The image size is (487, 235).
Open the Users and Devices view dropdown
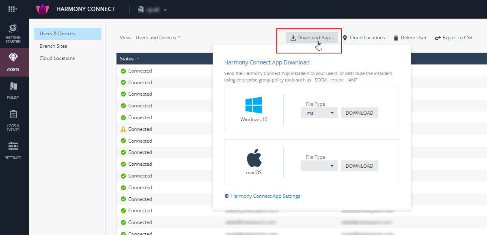[x=158, y=38]
